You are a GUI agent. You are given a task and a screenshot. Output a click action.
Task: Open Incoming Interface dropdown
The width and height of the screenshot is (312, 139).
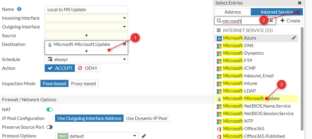(86, 18)
